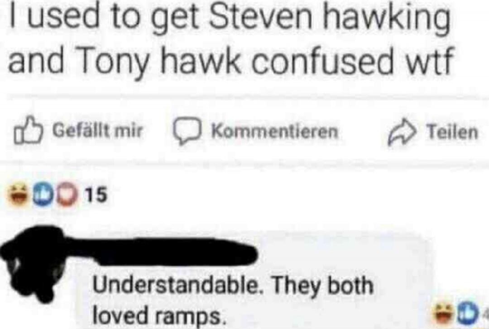
Task: Open comment box with Kommentieren
Action: [x=275, y=131]
